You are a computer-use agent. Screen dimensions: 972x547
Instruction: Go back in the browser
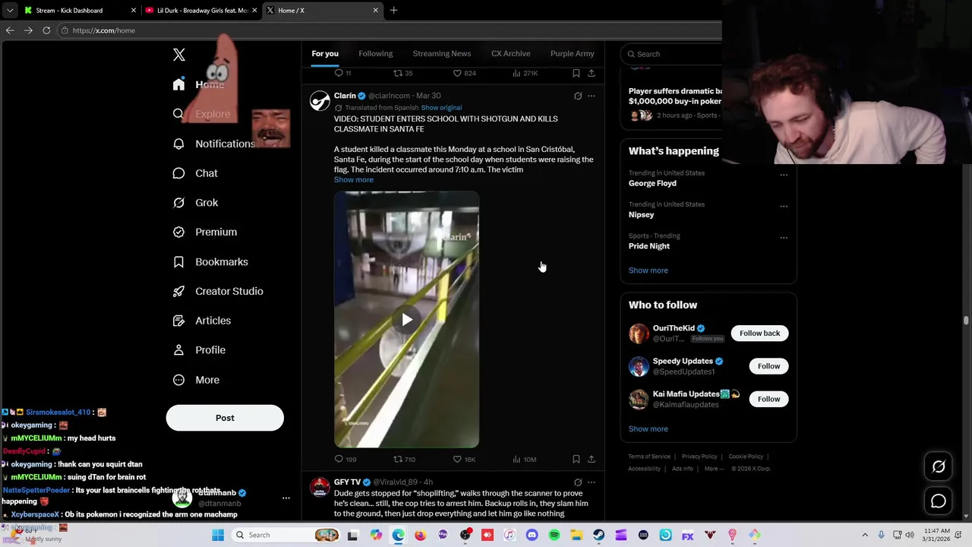click(x=10, y=30)
